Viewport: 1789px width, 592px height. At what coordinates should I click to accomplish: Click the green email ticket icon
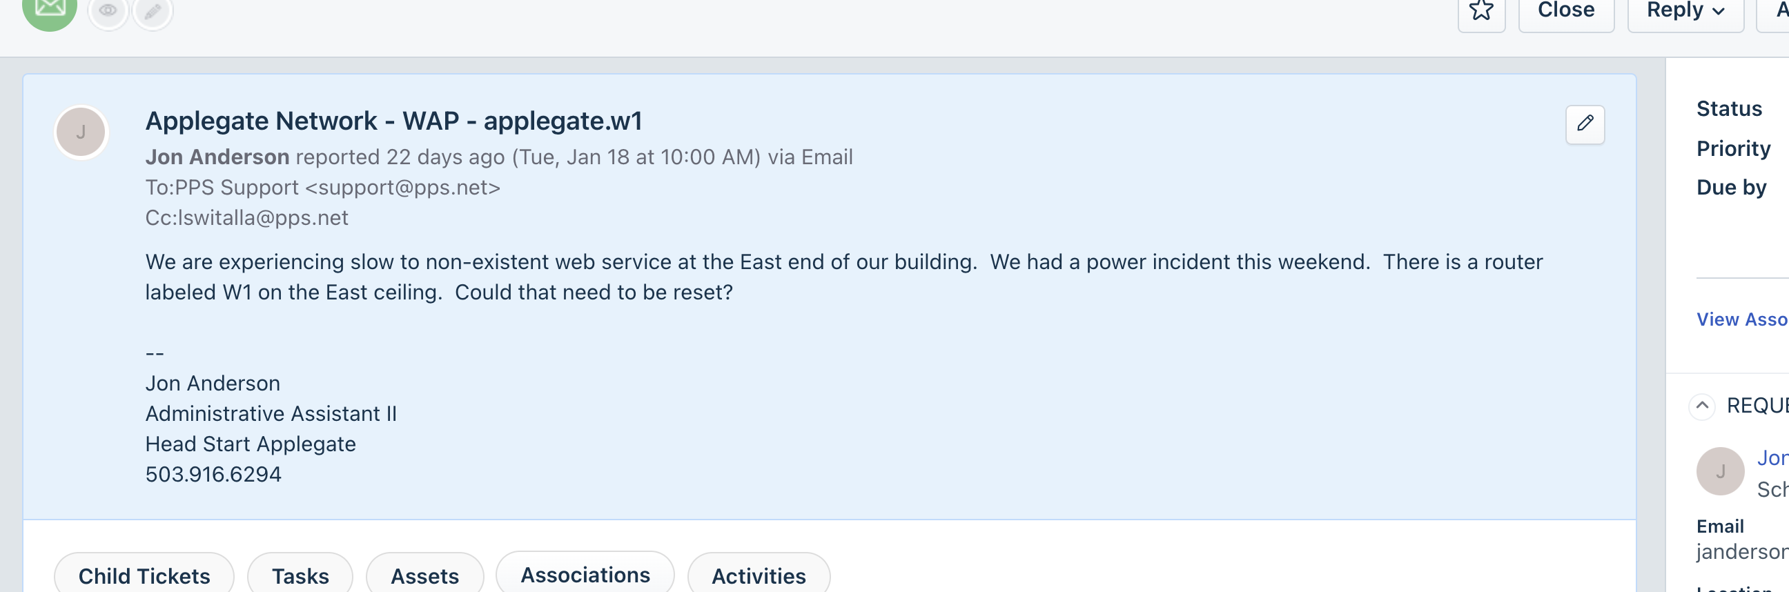(49, 10)
